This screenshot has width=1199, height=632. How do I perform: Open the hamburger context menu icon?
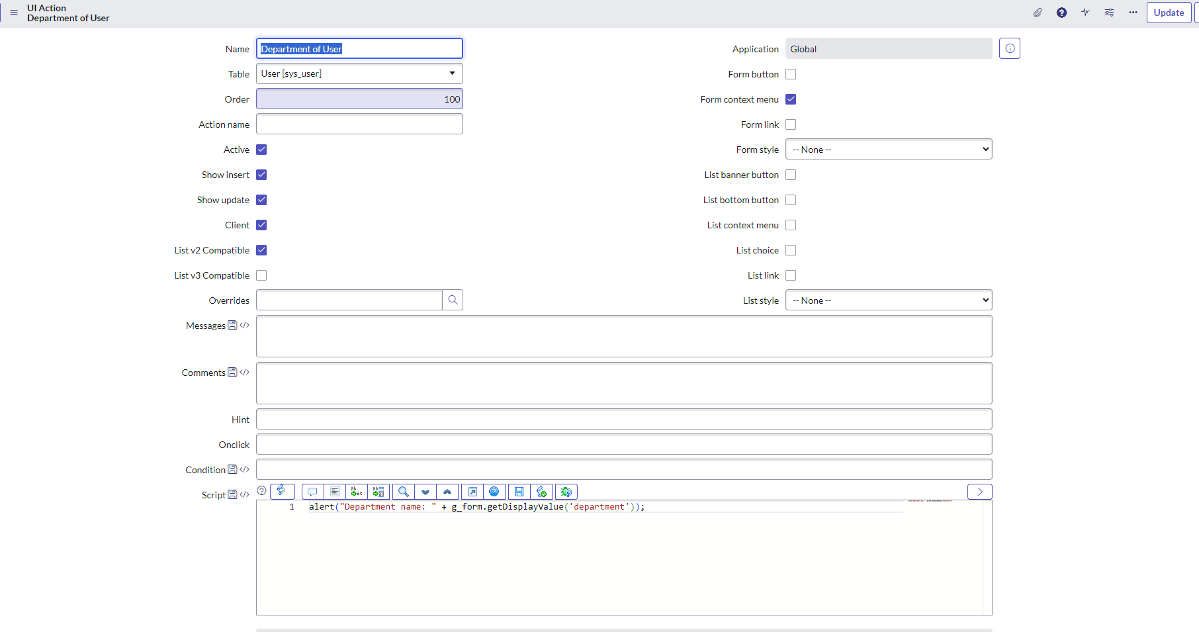point(14,13)
